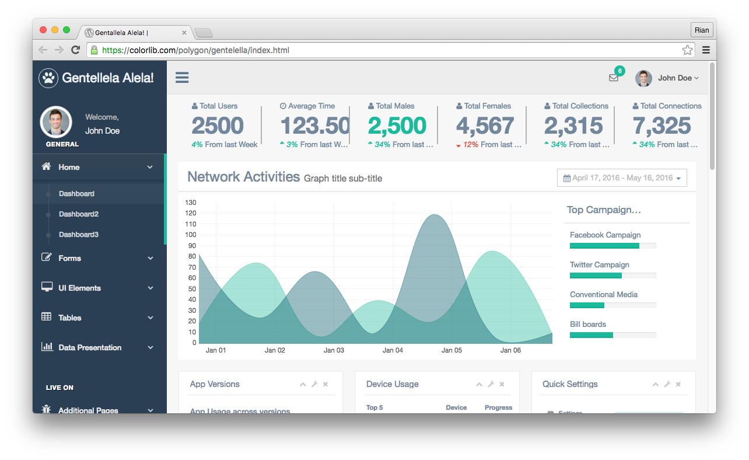Viewport: 749px width, 460px height.
Task: Click the Data Presentation bar-chart icon
Action: point(47,347)
